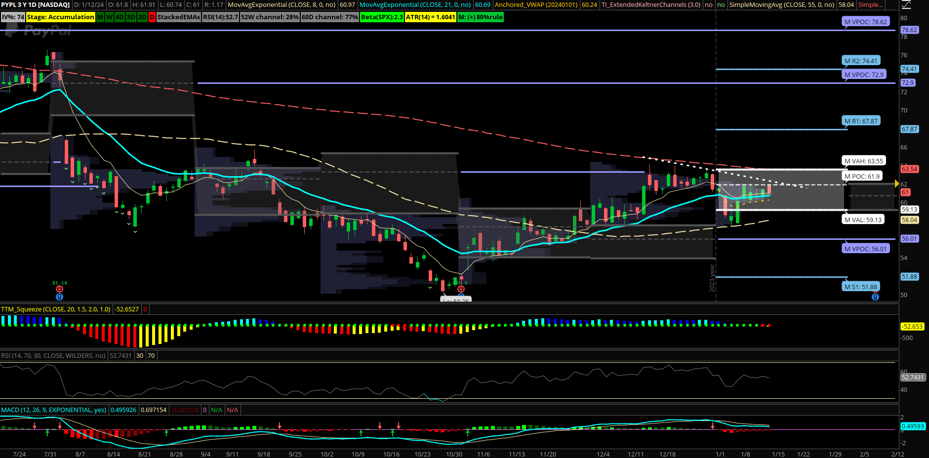Click the 51.88 price axis tag
The image size is (929, 458).
click(909, 277)
